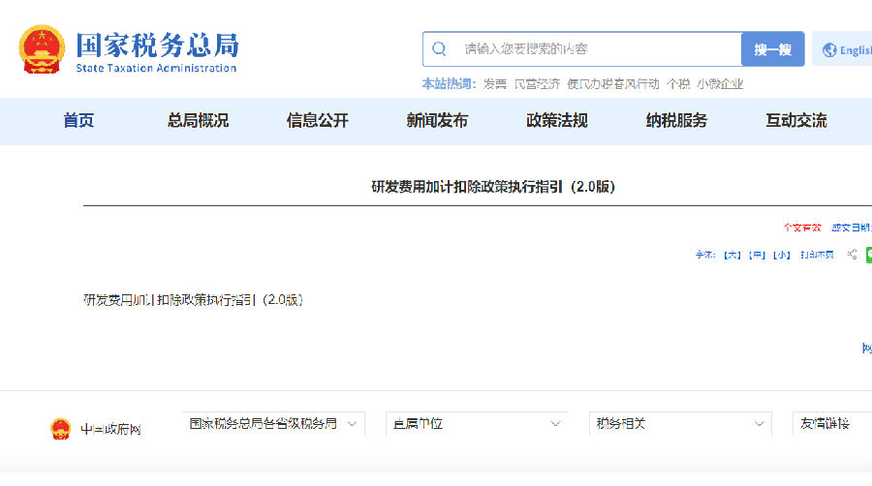The height and width of the screenshot is (486, 872).
Task: Go to 政策法规 in navigation bar
Action: point(556,121)
